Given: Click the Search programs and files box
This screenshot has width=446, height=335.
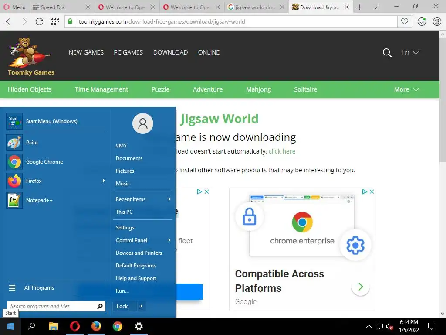Looking at the screenshot, I should click(56, 306).
